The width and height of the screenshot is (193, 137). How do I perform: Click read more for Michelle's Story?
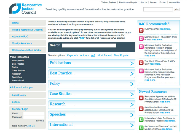[157, 39]
